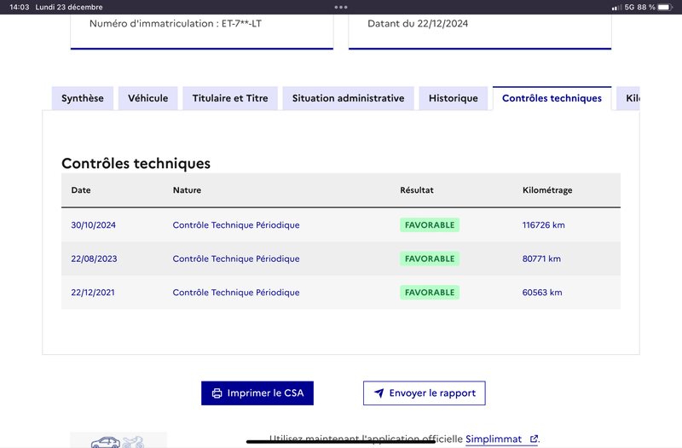
Task: Click the Nature column header
Action: click(x=187, y=190)
